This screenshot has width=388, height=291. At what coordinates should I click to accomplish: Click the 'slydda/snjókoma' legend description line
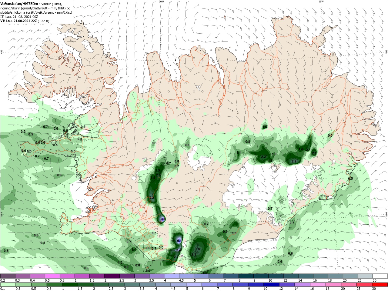click(36, 12)
